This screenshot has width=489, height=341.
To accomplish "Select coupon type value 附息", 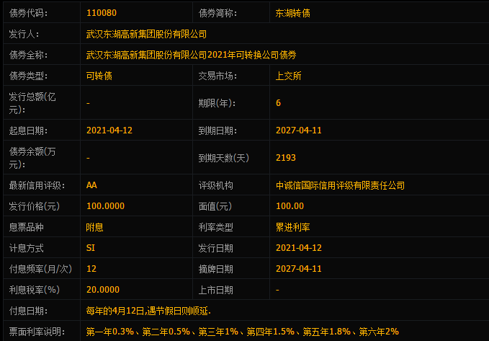I will 95,227.
